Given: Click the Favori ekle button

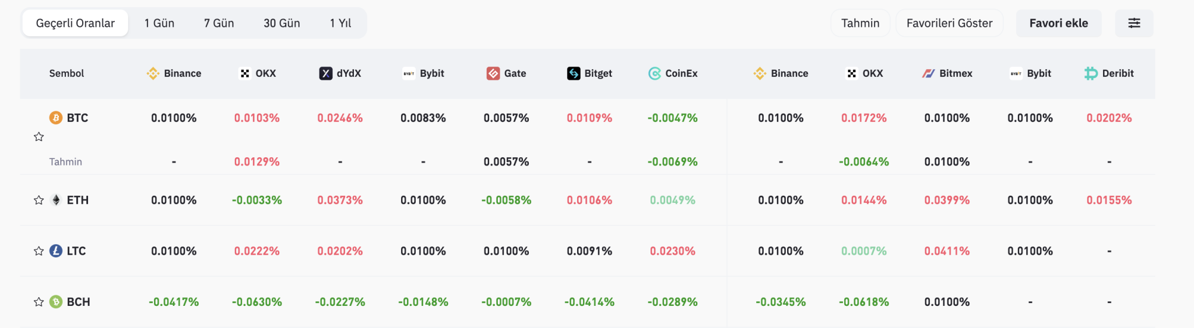Looking at the screenshot, I should click(1059, 23).
